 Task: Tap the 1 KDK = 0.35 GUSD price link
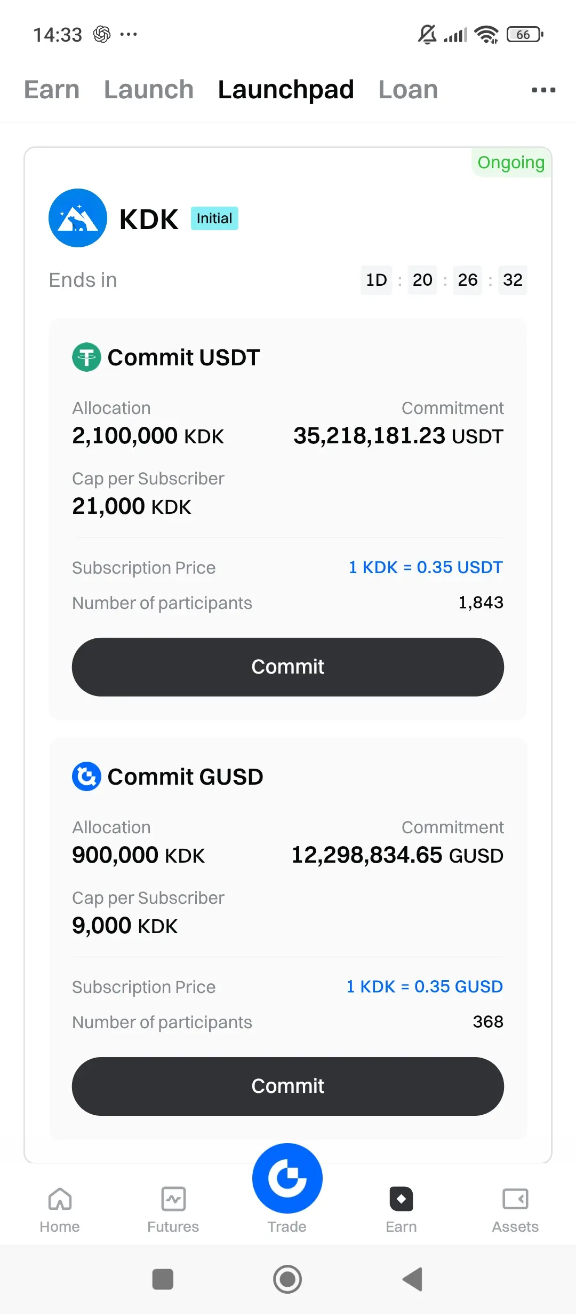click(425, 987)
